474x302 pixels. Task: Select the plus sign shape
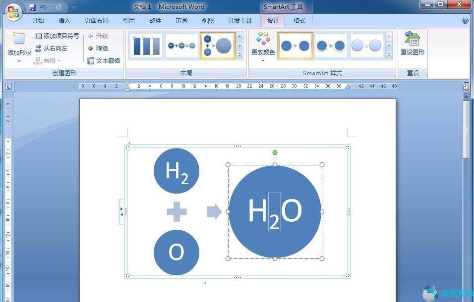tap(177, 211)
